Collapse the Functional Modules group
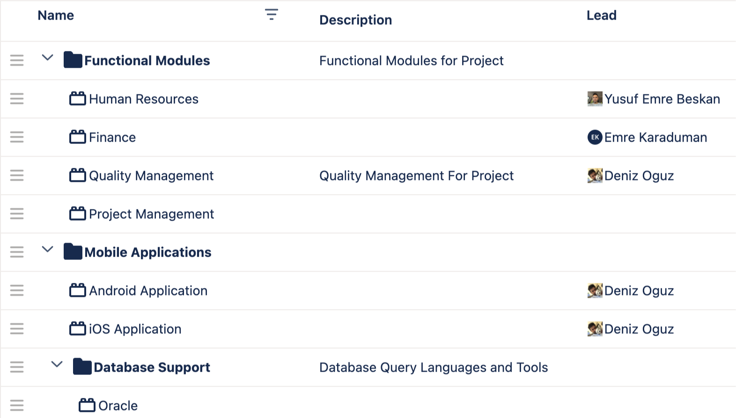The image size is (736, 418). (47, 58)
